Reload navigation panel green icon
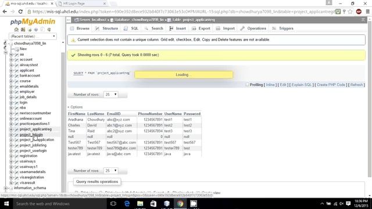This screenshot has width=372, height=209. 49,30
